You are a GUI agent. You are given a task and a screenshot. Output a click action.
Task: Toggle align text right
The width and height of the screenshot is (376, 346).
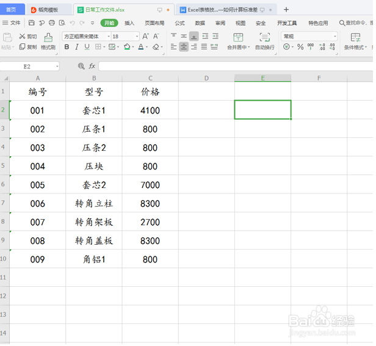pyautogui.click(x=193, y=46)
